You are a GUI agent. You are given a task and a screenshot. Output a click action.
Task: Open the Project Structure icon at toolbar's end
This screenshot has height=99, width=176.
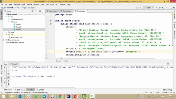(x=174, y=8)
